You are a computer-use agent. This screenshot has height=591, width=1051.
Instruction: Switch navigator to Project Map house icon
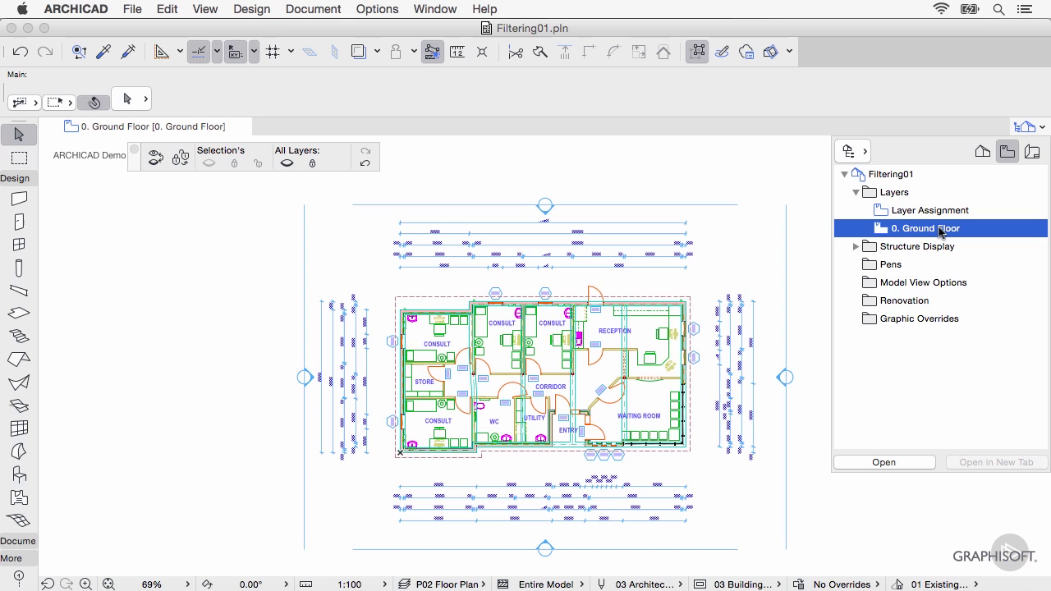(x=982, y=151)
